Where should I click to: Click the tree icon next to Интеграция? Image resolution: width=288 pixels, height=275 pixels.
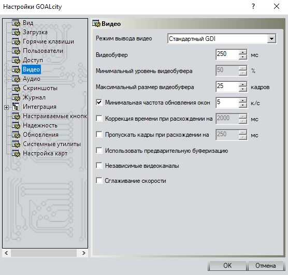pos(16,107)
